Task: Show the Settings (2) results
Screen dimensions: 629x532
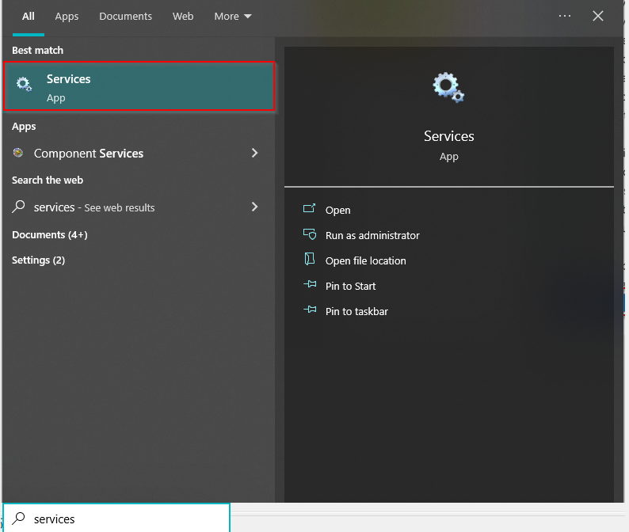Action: 38,260
